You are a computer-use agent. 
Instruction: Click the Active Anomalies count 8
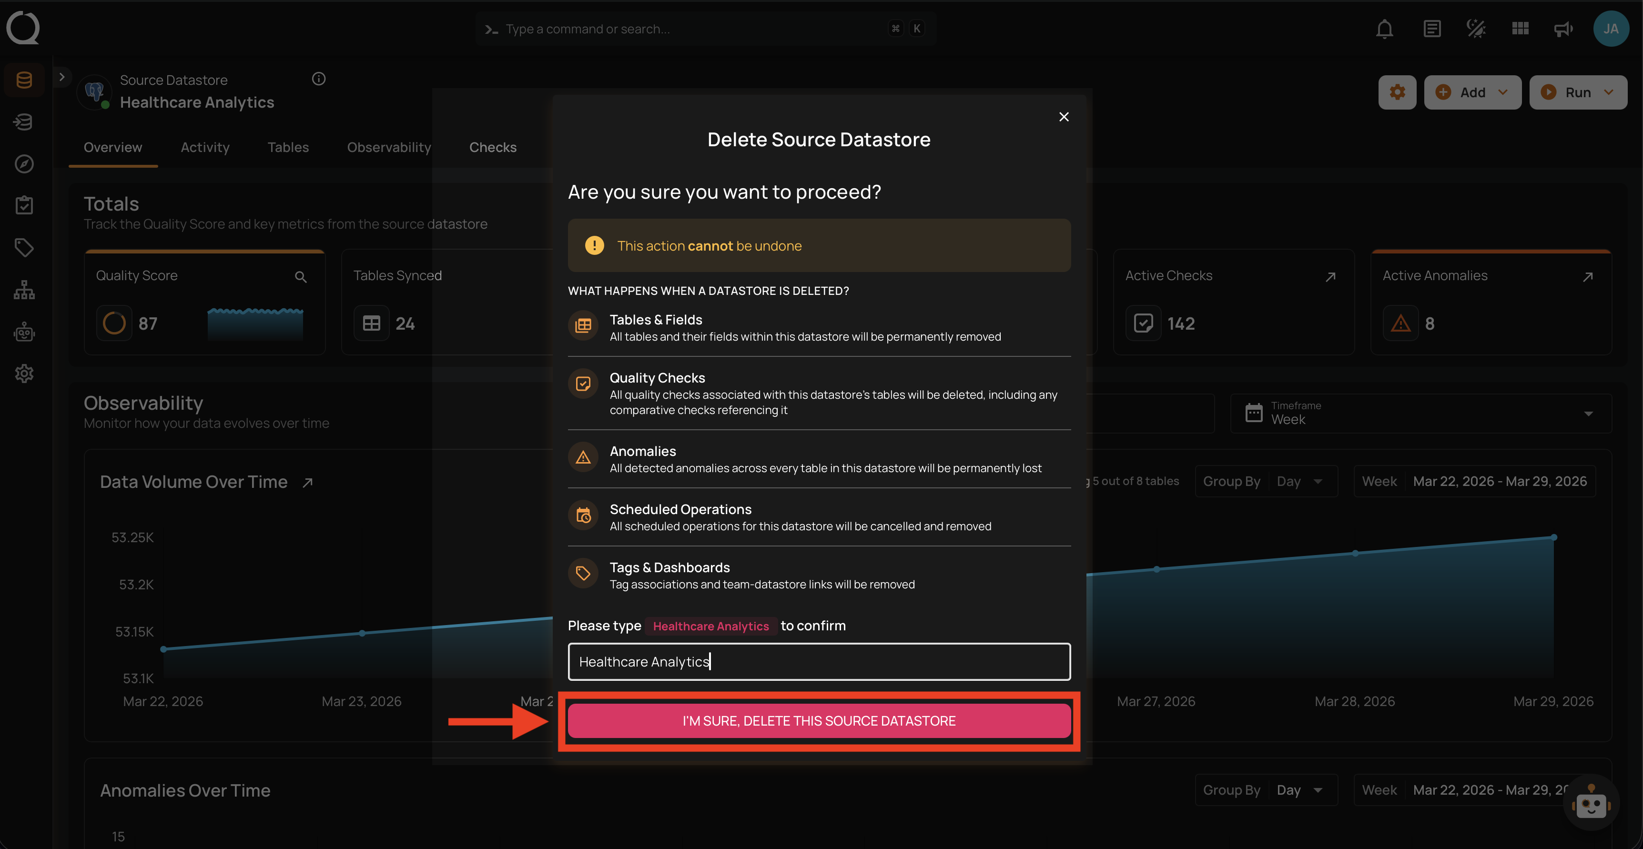coord(1430,324)
